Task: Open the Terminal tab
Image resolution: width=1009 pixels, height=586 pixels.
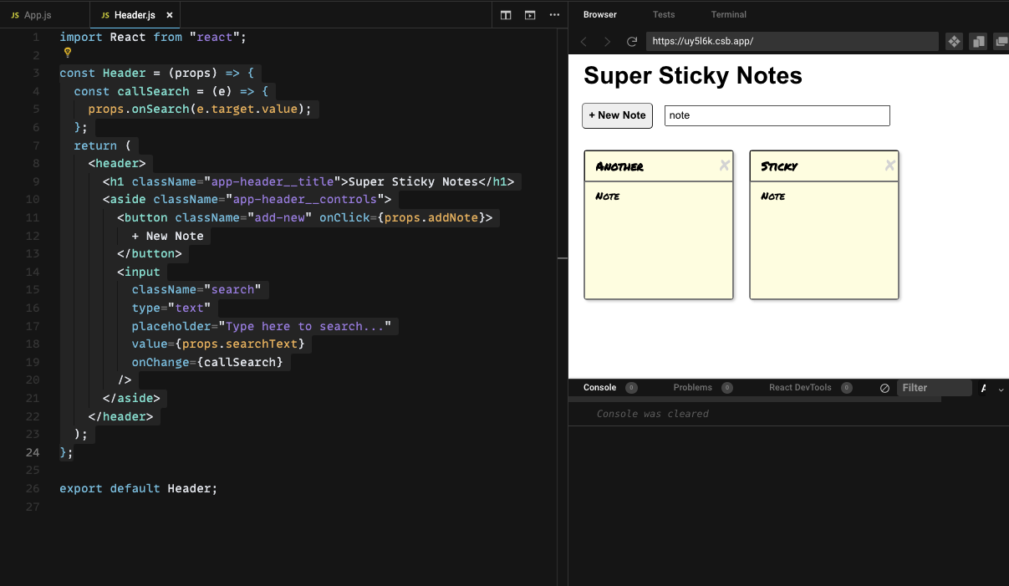Action: (729, 14)
